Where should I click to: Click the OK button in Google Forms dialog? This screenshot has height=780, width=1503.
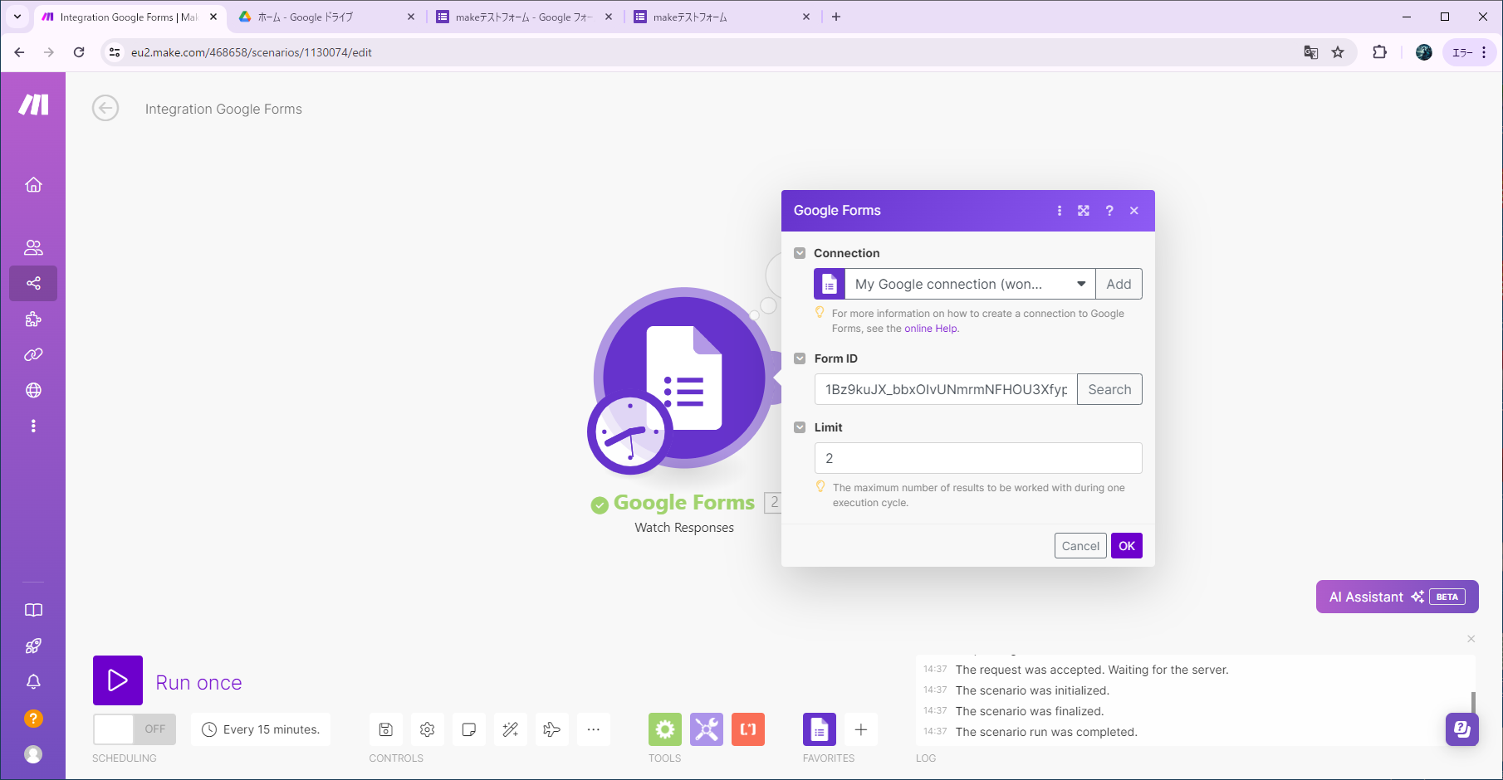1126,546
